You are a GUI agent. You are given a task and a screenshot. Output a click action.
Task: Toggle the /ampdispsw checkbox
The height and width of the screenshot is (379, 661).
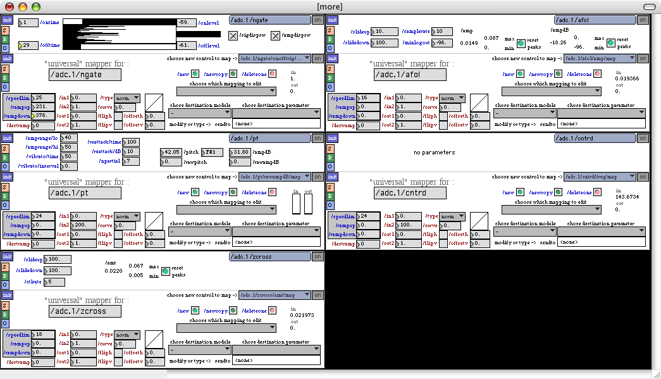[276, 36]
